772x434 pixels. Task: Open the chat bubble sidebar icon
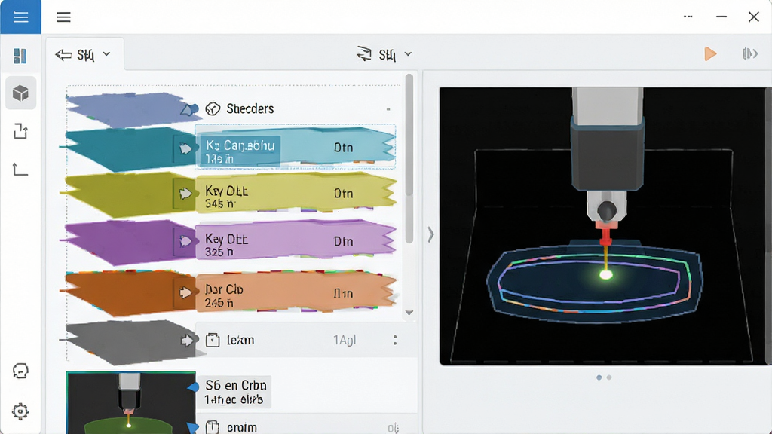click(x=20, y=371)
